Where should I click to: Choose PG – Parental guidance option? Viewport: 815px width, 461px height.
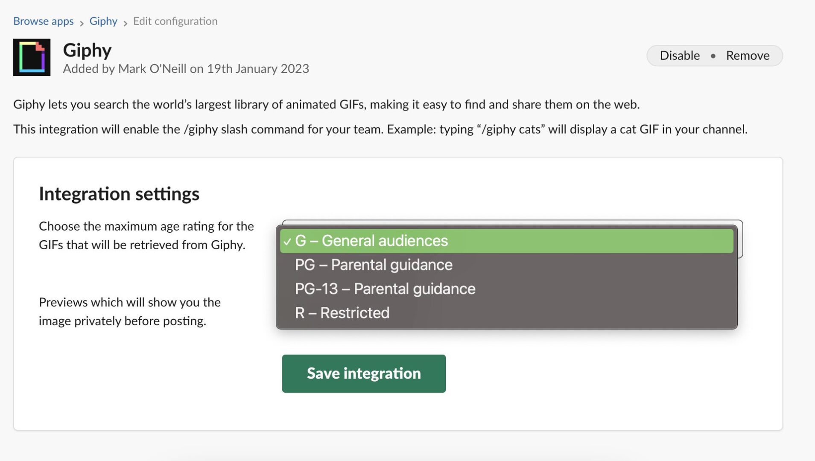tap(374, 265)
